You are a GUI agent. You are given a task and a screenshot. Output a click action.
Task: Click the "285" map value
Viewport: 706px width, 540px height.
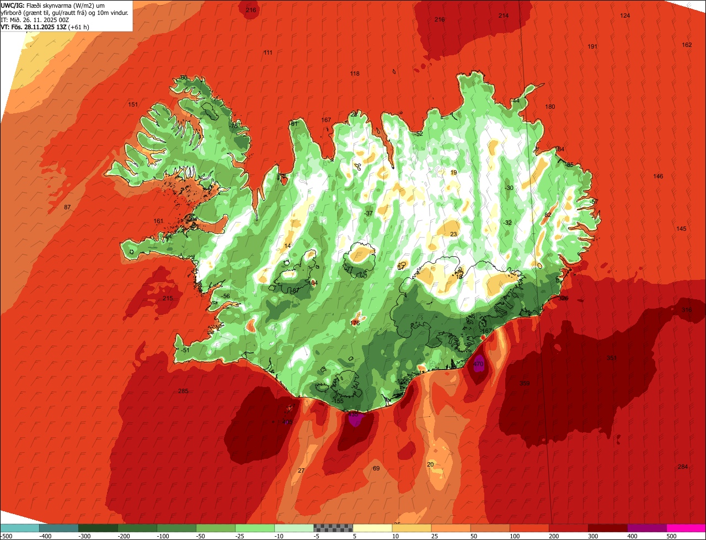click(183, 391)
